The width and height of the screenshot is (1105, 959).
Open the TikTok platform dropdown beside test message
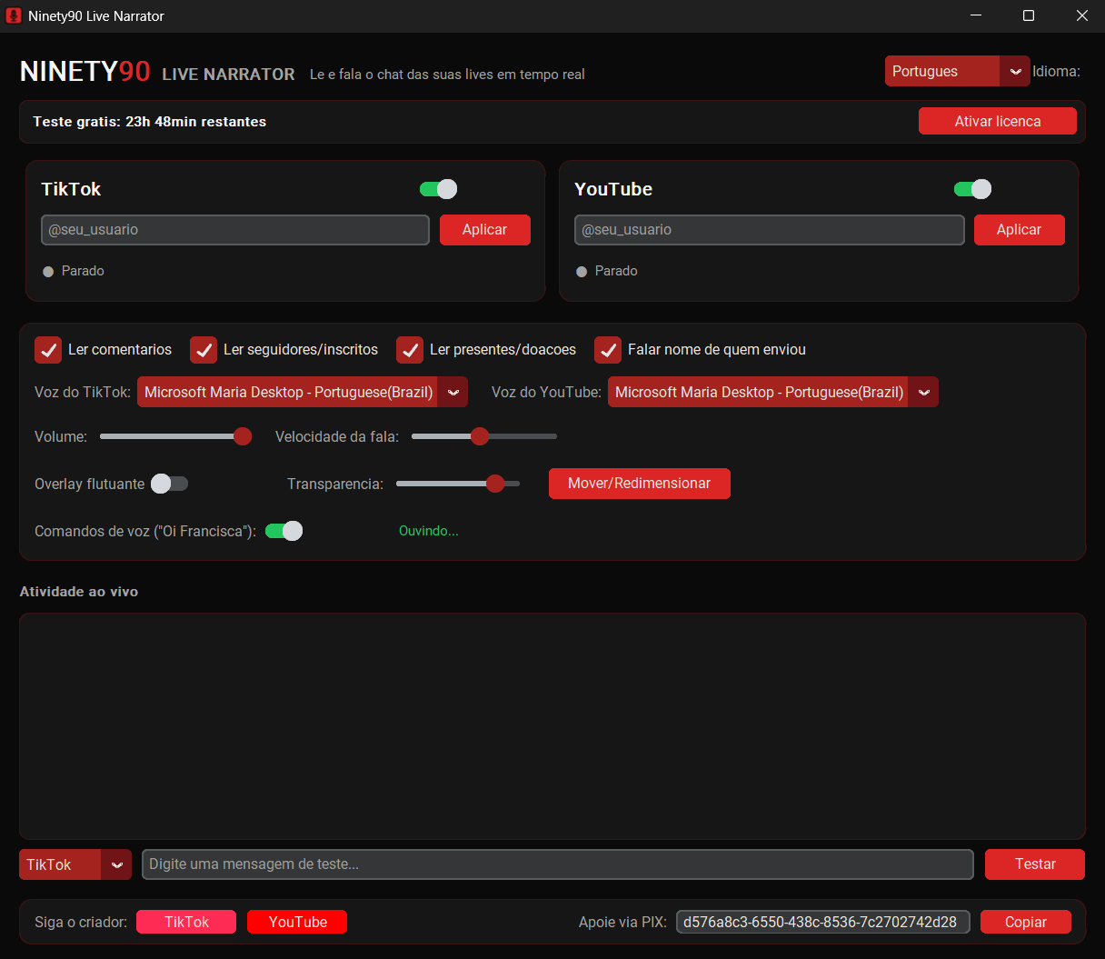(75, 864)
